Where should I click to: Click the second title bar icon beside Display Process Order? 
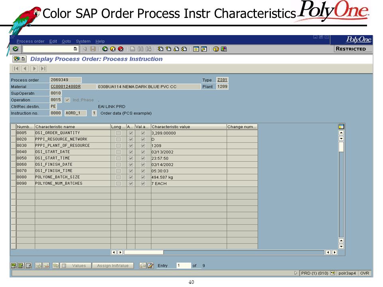point(23,59)
